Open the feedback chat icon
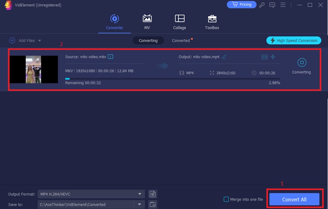 tap(272, 5)
